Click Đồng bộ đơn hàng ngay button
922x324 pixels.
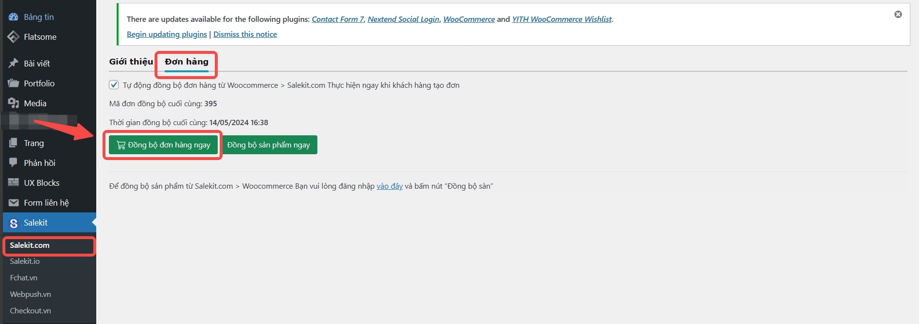click(x=163, y=145)
